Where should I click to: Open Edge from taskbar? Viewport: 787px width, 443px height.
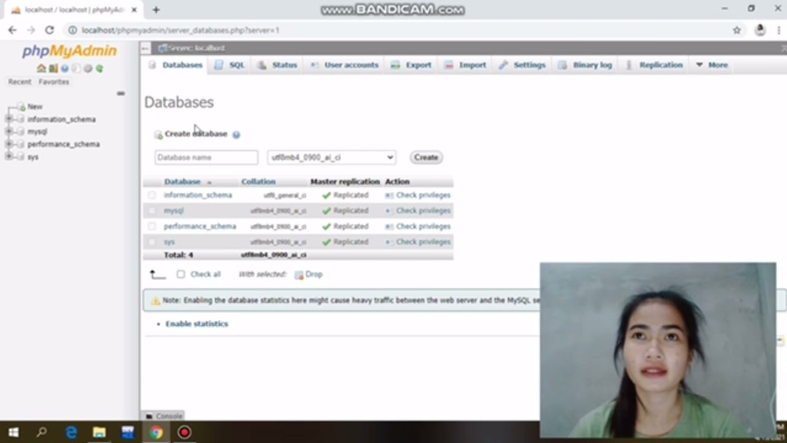click(x=71, y=433)
